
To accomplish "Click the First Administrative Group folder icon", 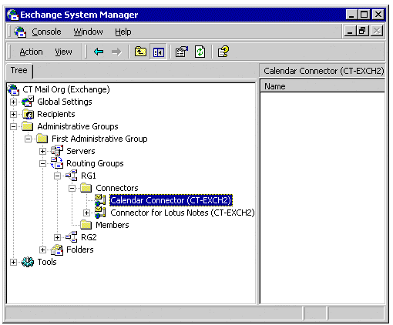I will coord(42,139).
